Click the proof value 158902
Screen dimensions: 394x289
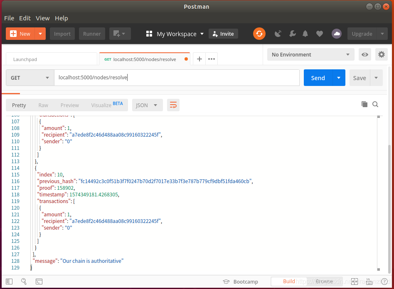tap(65, 188)
